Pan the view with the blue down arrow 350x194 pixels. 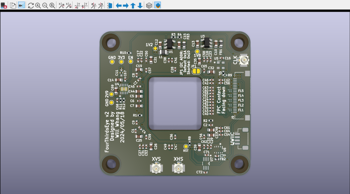coord(140,6)
